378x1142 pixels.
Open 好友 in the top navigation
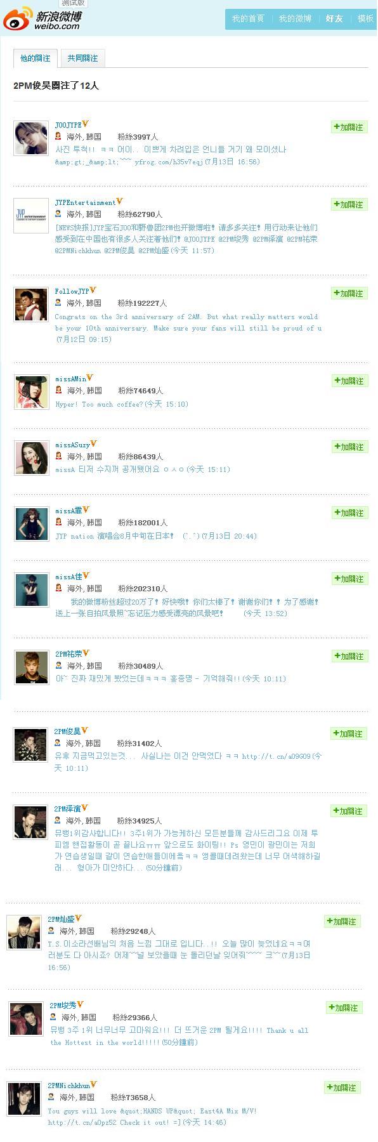pyautogui.click(x=334, y=18)
